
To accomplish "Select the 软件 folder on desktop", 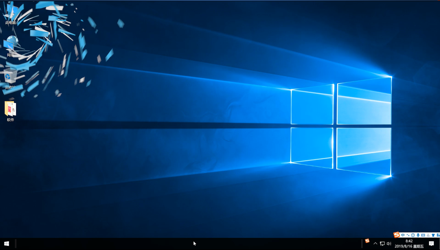I will (10, 111).
